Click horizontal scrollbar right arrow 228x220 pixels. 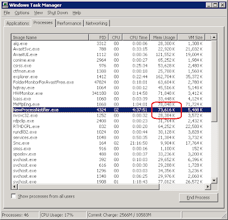pyautogui.click(x=208, y=186)
